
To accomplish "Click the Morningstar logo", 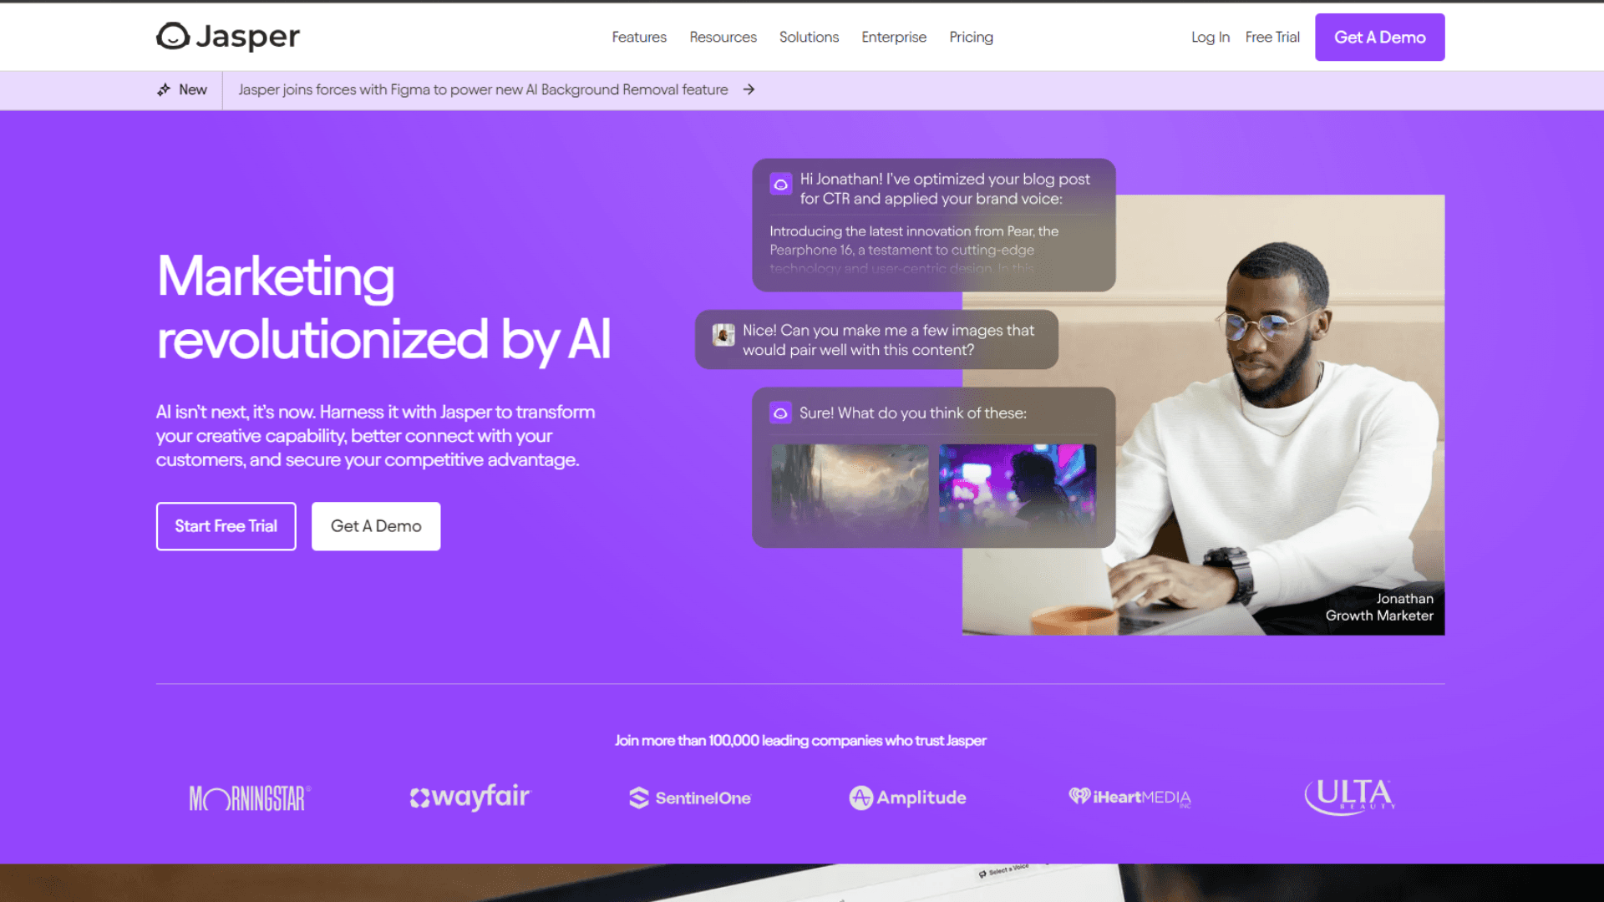I will click(x=250, y=798).
